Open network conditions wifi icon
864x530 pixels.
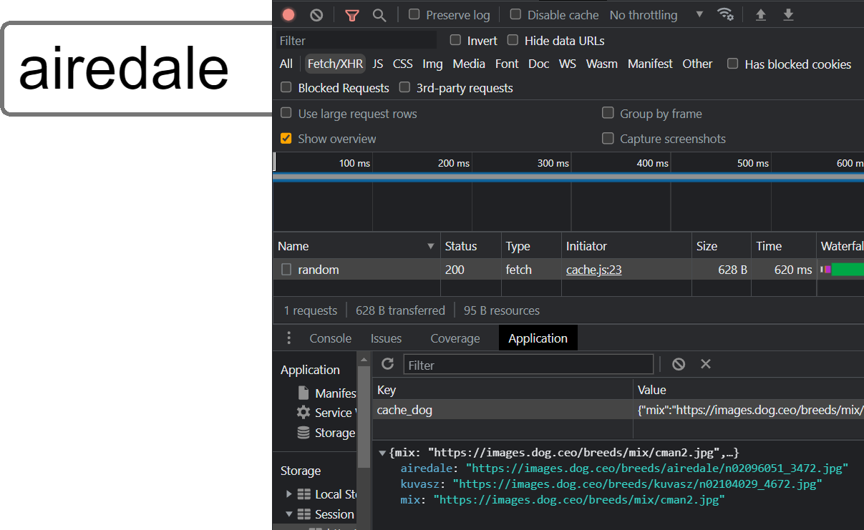[725, 14]
